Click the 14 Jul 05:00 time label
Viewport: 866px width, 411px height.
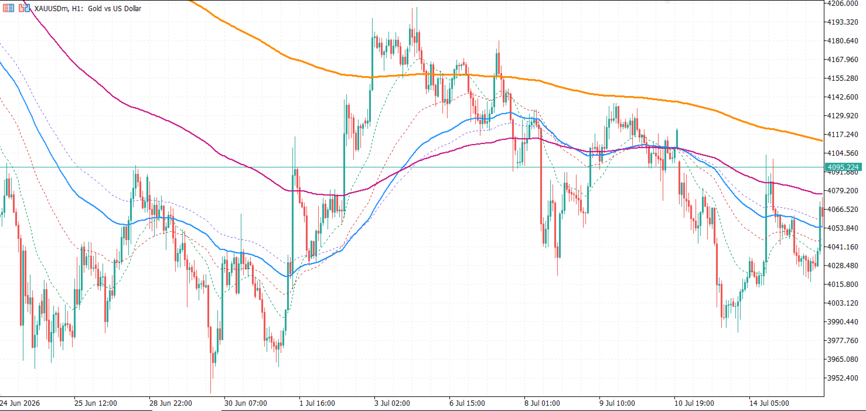click(769, 403)
